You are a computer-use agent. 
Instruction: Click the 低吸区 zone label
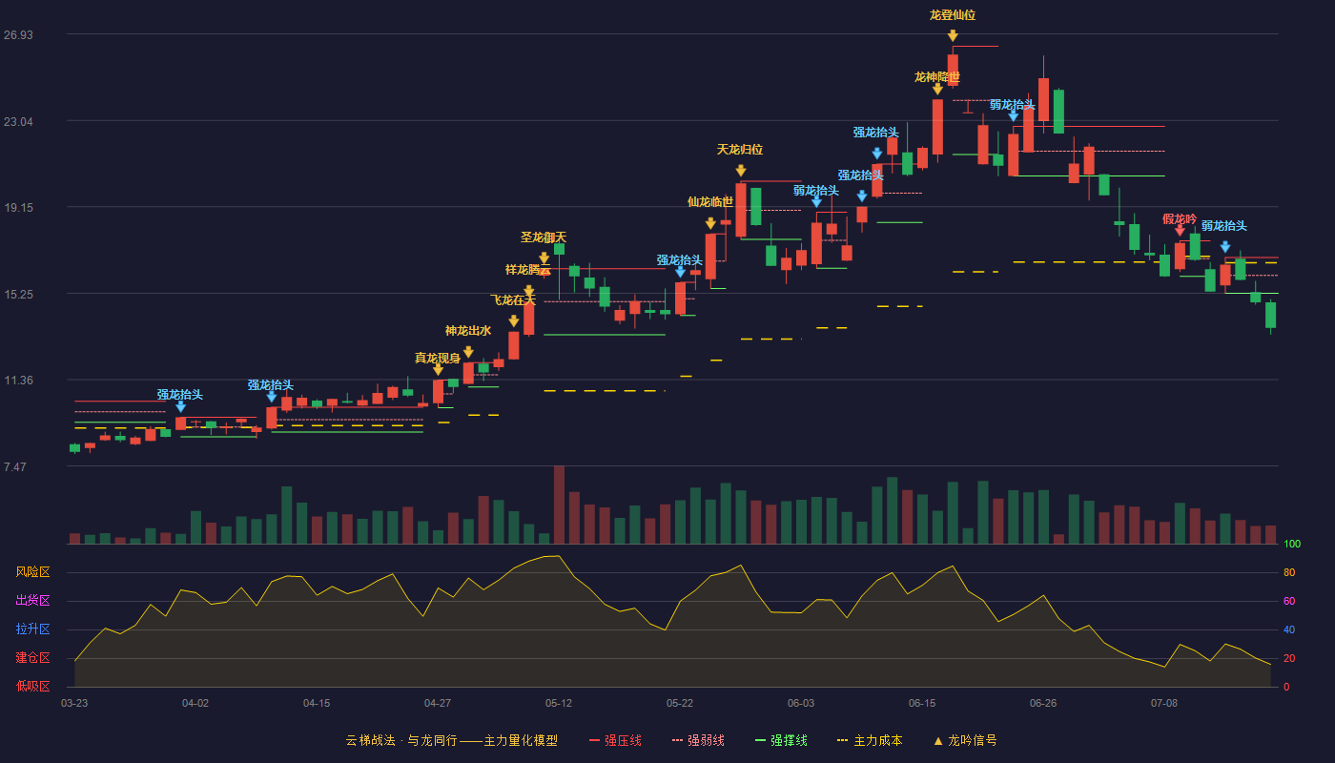click(x=33, y=686)
